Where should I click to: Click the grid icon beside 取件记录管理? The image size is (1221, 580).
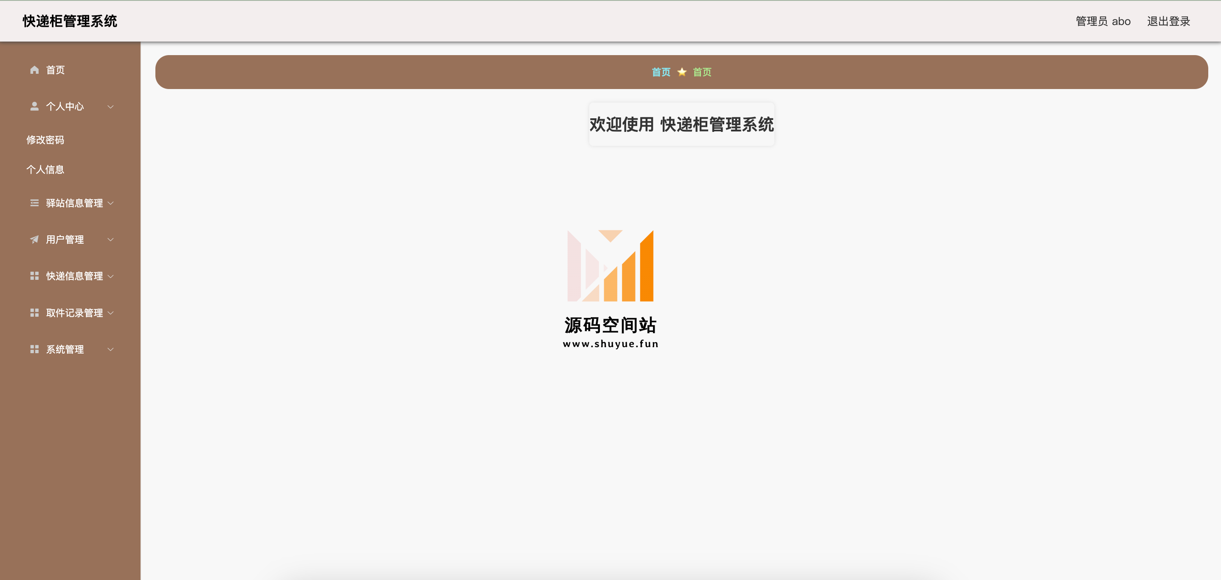(34, 313)
